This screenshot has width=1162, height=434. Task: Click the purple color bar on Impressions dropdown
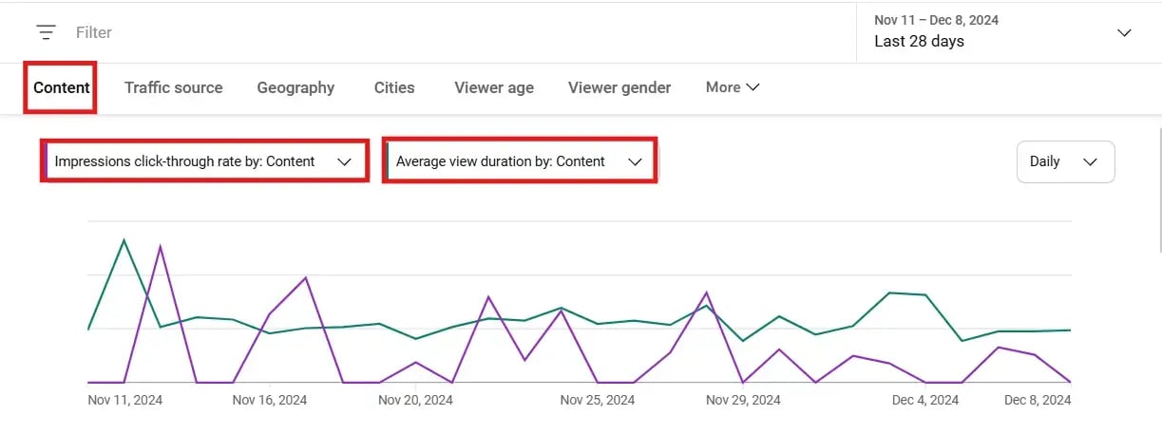45,161
